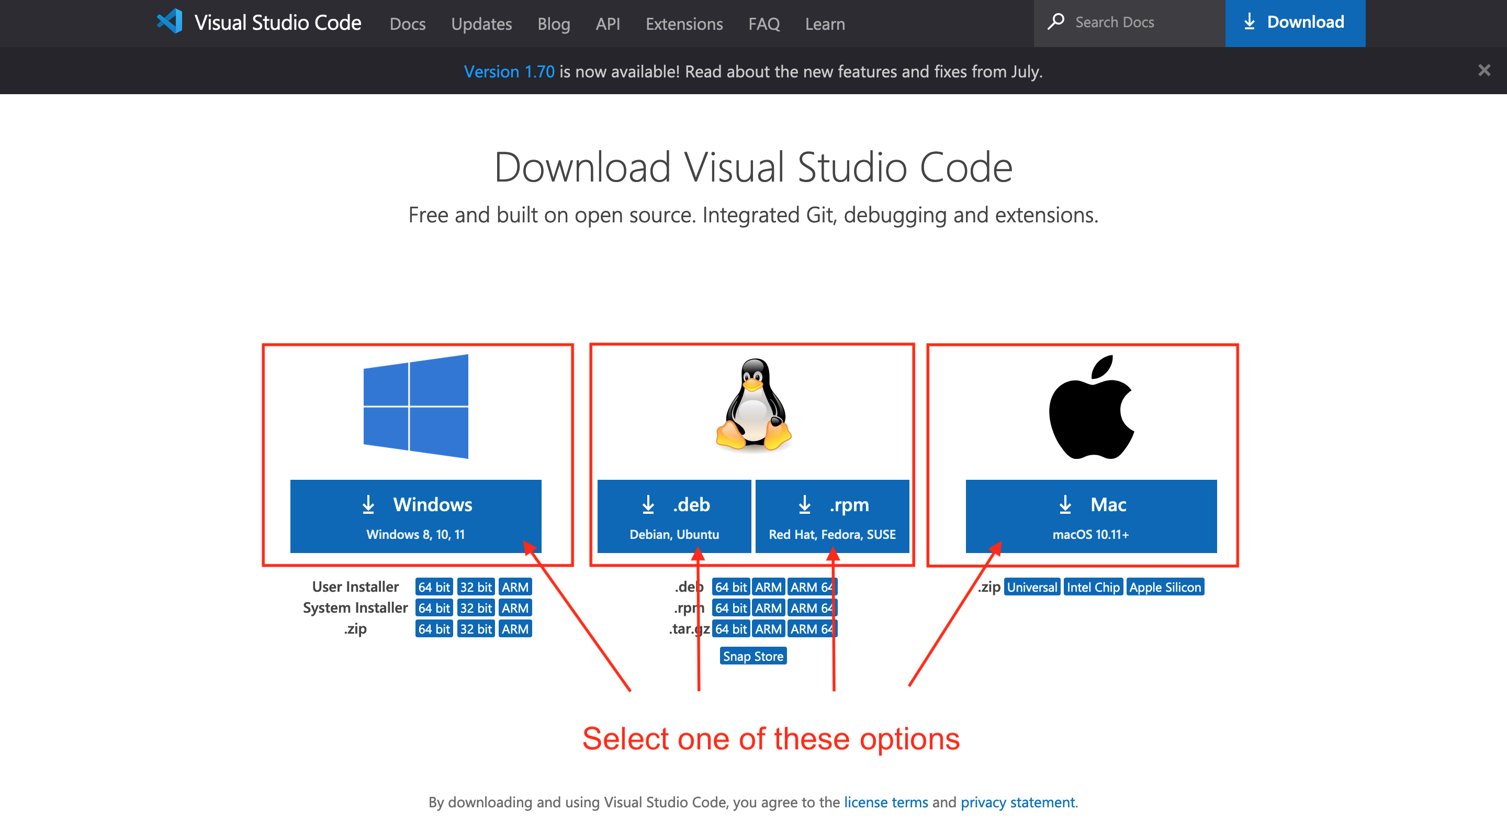This screenshot has height=834, width=1507.
Task: Click the top-right Download button
Action: (x=1295, y=23)
